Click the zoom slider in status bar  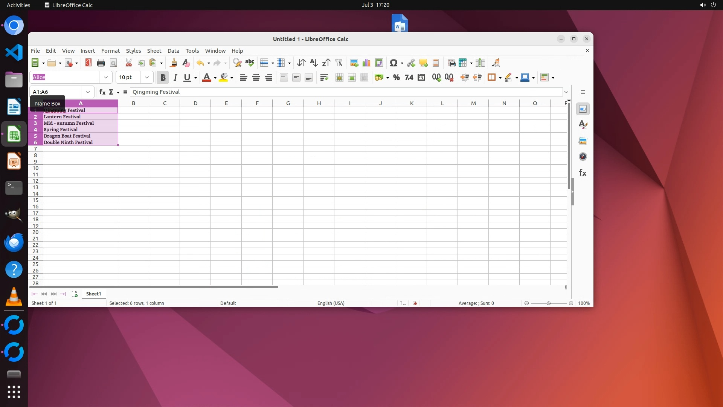coord(548,303)
